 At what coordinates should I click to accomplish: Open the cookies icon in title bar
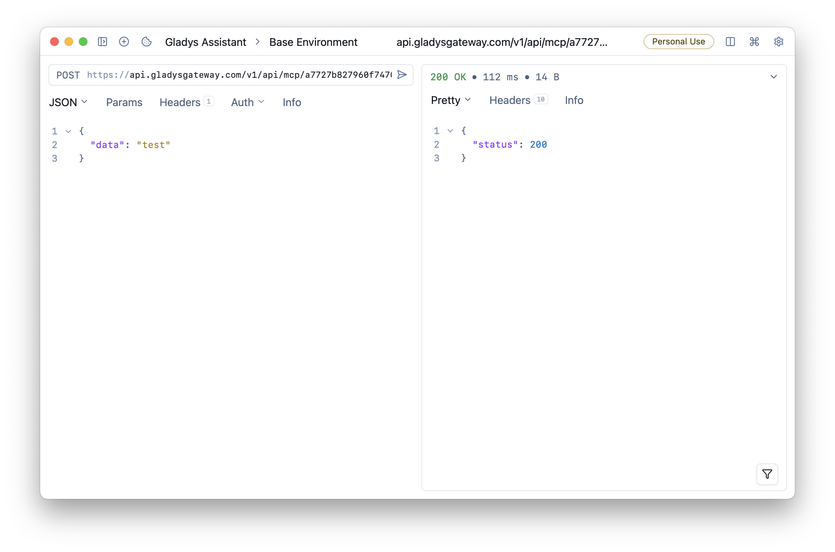point(147,42)
